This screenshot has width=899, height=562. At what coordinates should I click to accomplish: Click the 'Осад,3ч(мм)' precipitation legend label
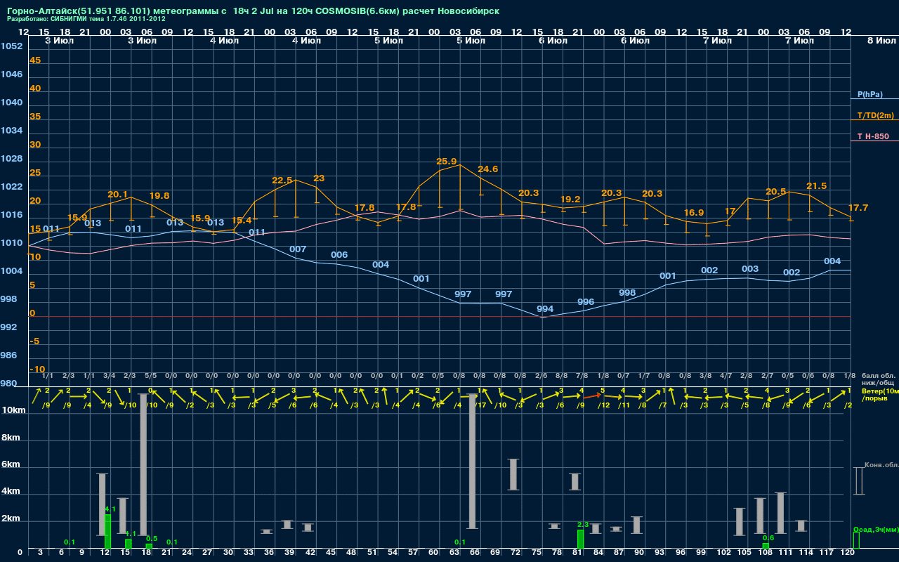[x=876, y=529]
